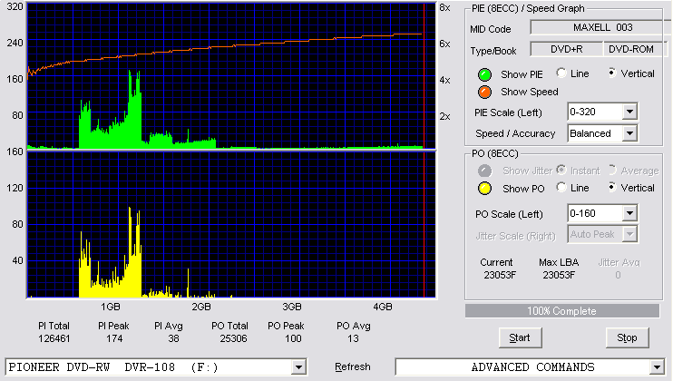Click the Current LBA value 23053F
The height and width of the screenshot is (381, 673).
point(500,275)
